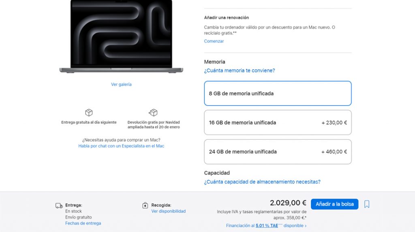This screenshot has width=415, height=232.
Task: Click the Capacidad section heading
Action: [217, 173]
